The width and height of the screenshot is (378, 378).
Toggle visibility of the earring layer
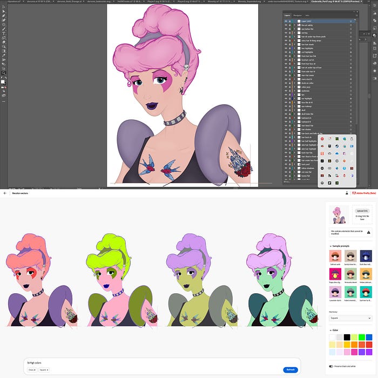tap(286, 33)
